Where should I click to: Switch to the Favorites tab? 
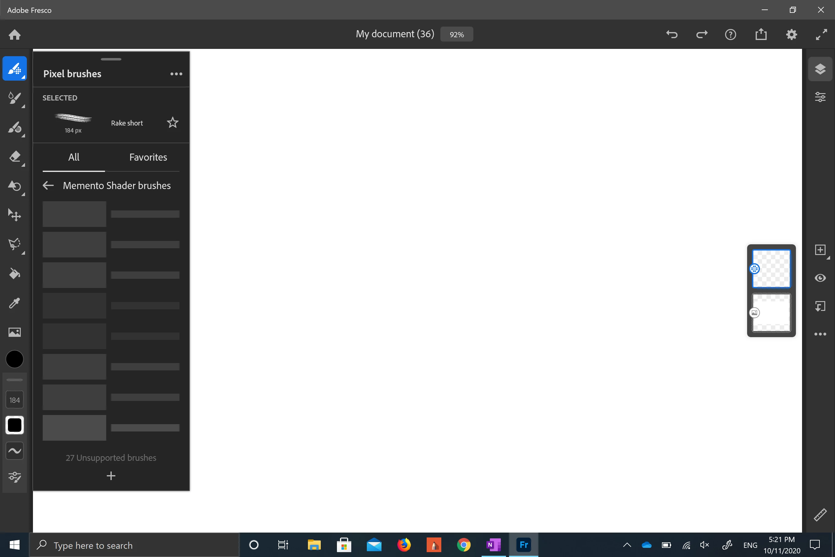[x=148, y=157]
